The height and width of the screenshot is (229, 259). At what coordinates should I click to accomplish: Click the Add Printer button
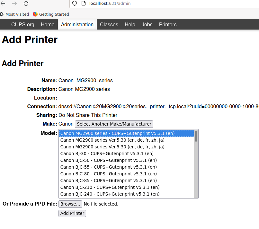click(x=72, y=213)
